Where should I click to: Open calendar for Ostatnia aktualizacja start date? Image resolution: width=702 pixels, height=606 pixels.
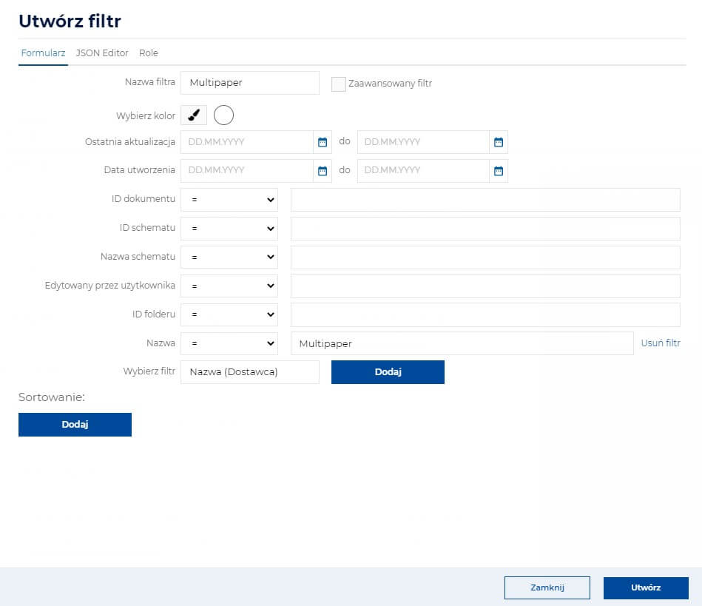tap(323, 142)
